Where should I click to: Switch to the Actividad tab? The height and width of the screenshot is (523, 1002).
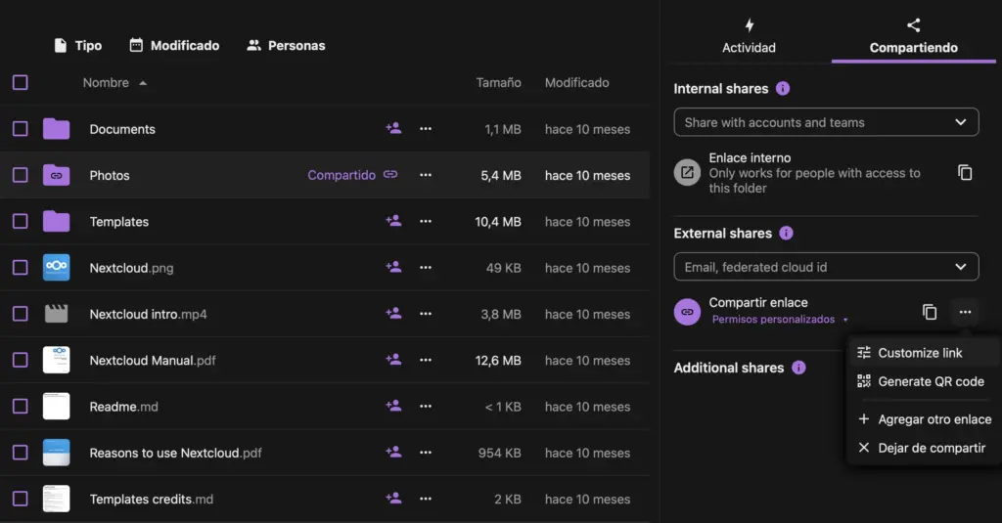(749, 37)
